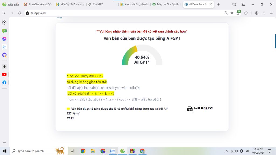Open the AI chat sidebar icon
Image resolution: width=276 pixels, height=155 pixels.
coord(4,31)
